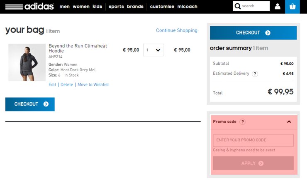
Task: Open the user account icon
Action: pos(277,7)
